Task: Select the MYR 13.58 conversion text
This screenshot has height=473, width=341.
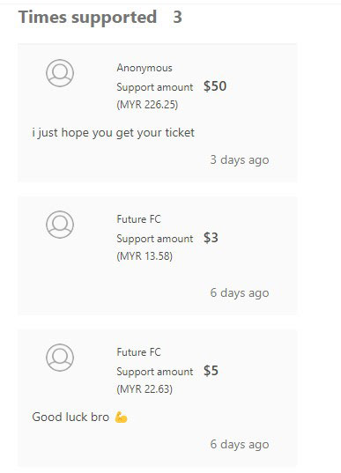Action: (145, 256)
